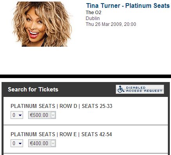Click the wheelchair icon in the access request button

121,89
